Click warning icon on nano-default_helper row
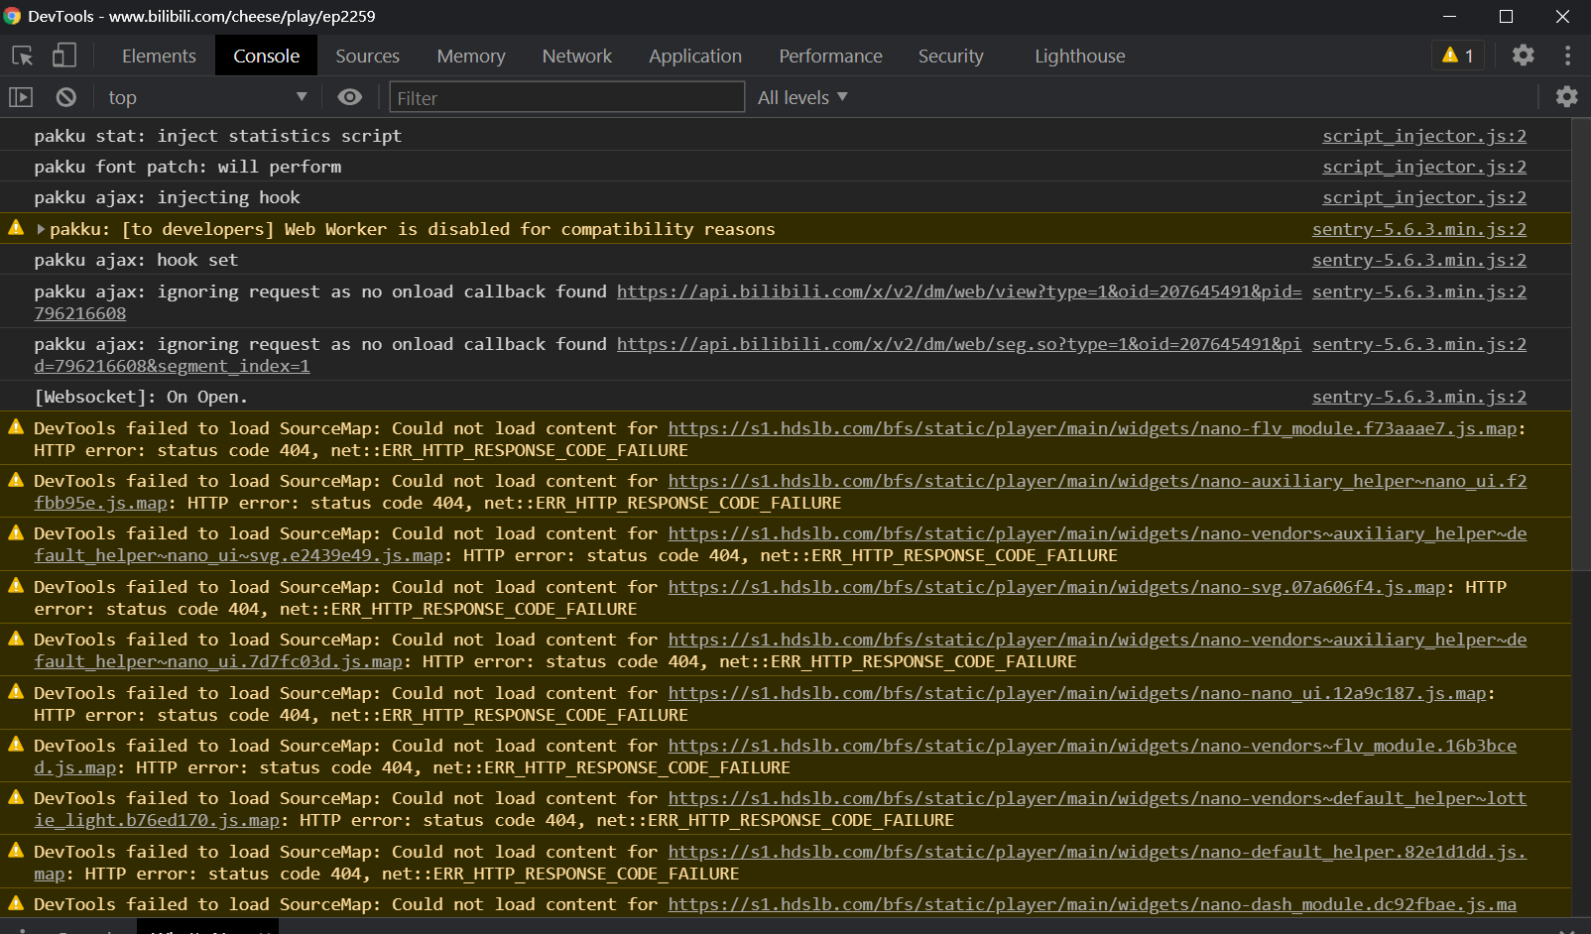Viewport: 1591px width, 934px height. [16, 851]
